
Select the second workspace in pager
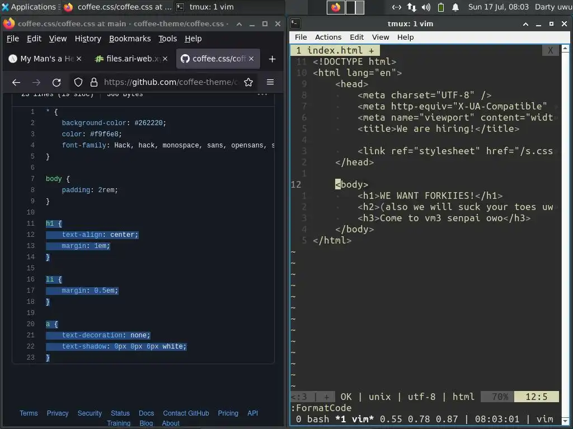[x=355, y=7]
